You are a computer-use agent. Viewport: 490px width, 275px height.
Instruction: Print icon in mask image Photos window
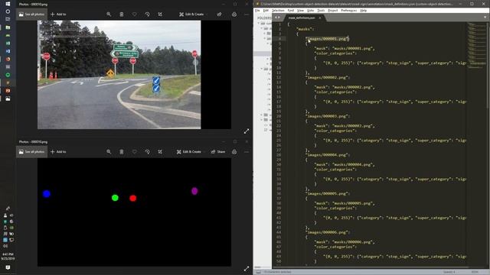point(234,152)
